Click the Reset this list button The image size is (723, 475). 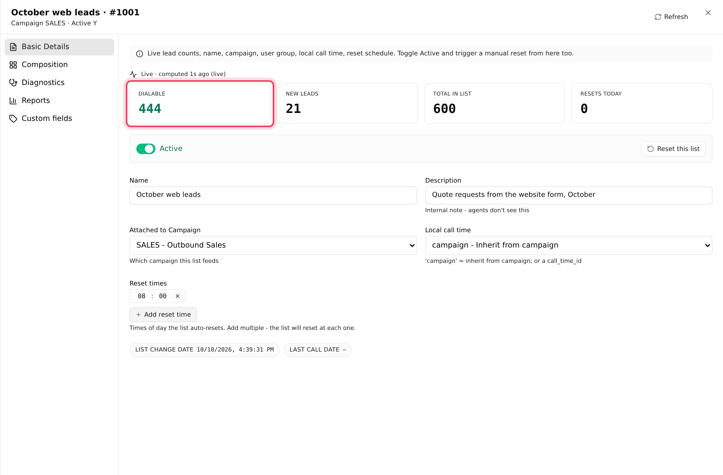673,149
